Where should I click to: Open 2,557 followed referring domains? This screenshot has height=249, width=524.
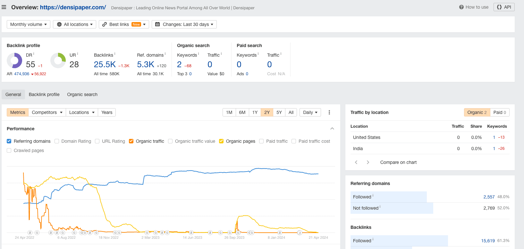(x=489, y=197)
